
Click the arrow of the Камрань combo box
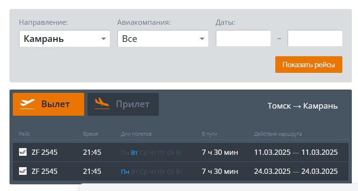click(104, 39)
